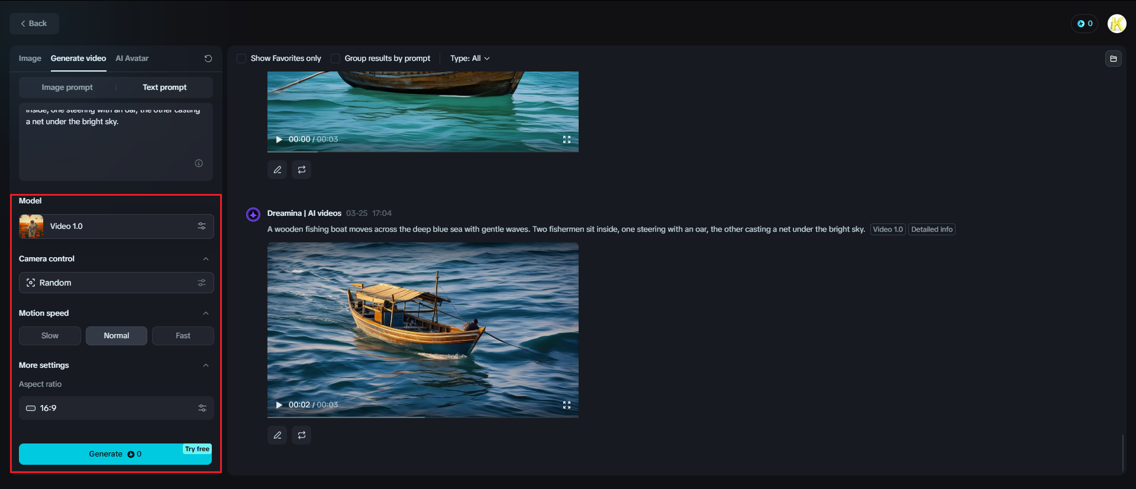Open the credits counter showing 0
This screenshot has height=489, width=1136.
point(1085,24)
